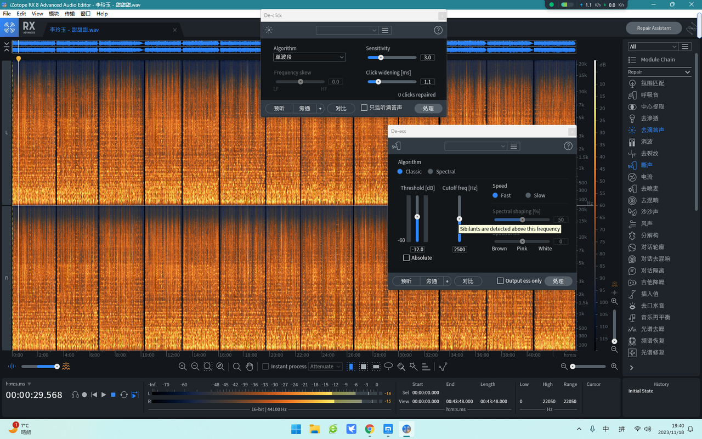The height and width of the screenshot is (439, 702).
Task: Click the zoom tool magnifier
Action: [x=237, y=367]
